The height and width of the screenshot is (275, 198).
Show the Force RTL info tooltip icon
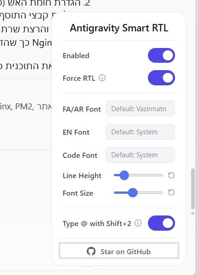(102, 78)
